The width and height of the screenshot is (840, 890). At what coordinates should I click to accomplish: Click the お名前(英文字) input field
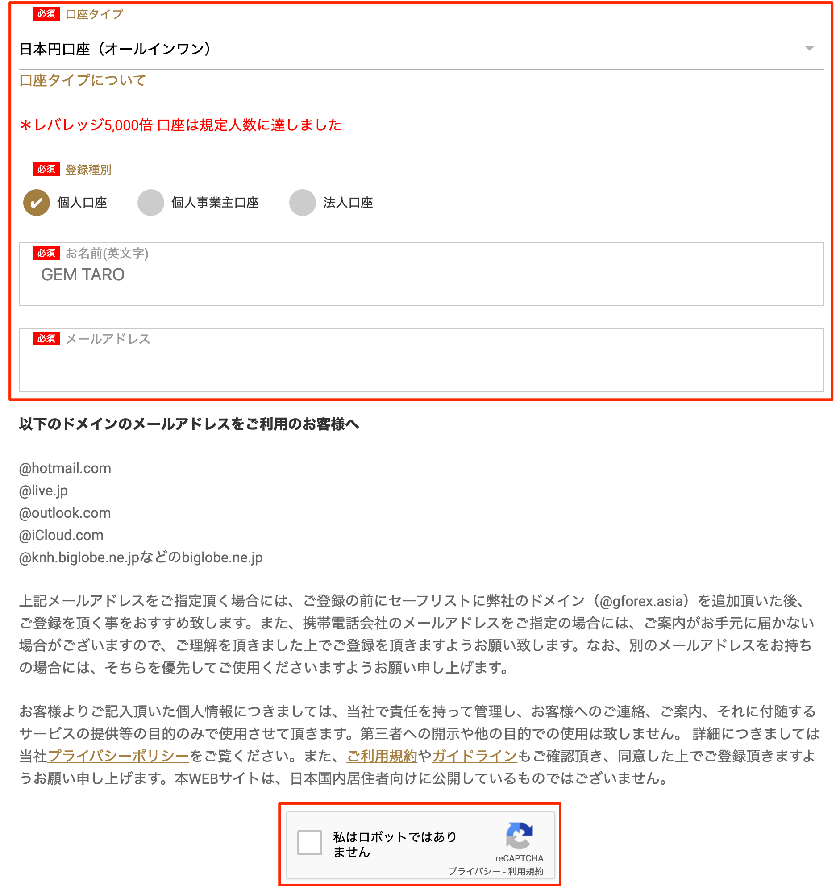pos(421,274)
